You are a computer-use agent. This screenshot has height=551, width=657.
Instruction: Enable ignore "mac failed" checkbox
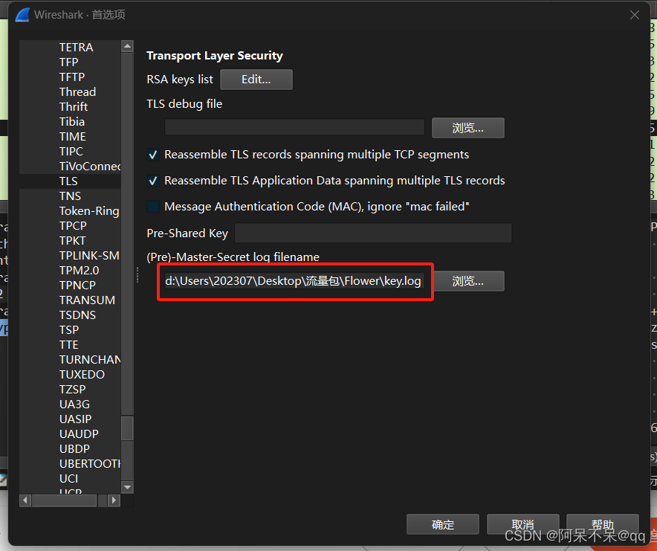tap(153, 207)
